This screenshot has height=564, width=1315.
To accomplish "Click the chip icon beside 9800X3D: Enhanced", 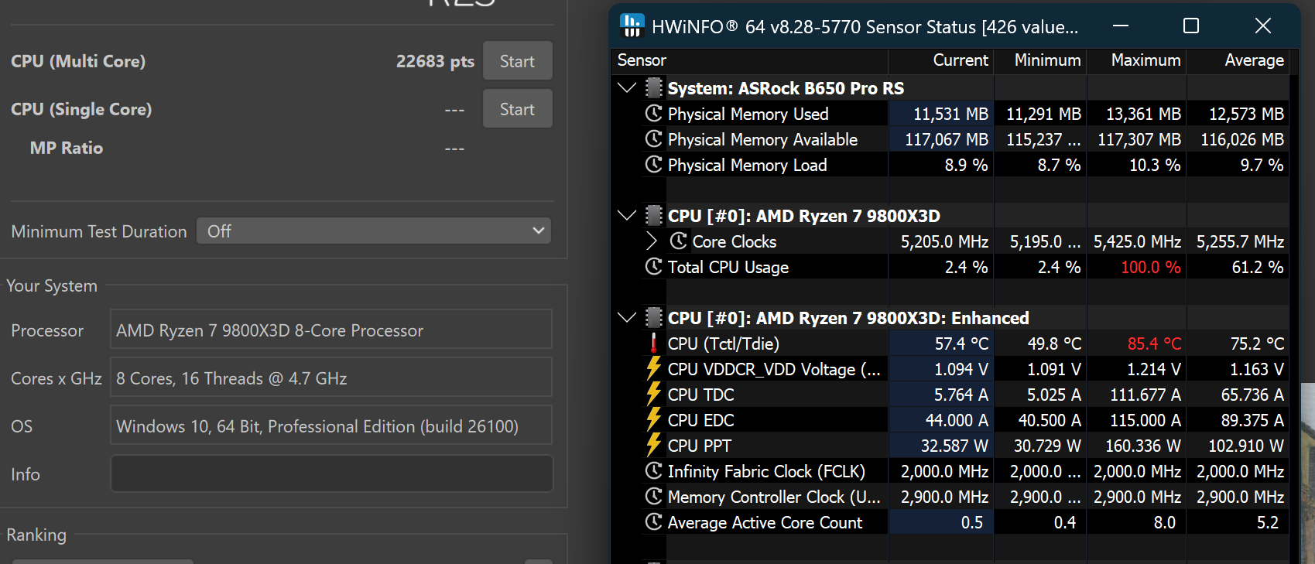I will click(x=654, y=317).
